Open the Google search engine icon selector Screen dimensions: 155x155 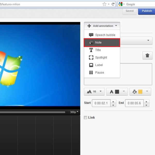(x=121, y=4)
